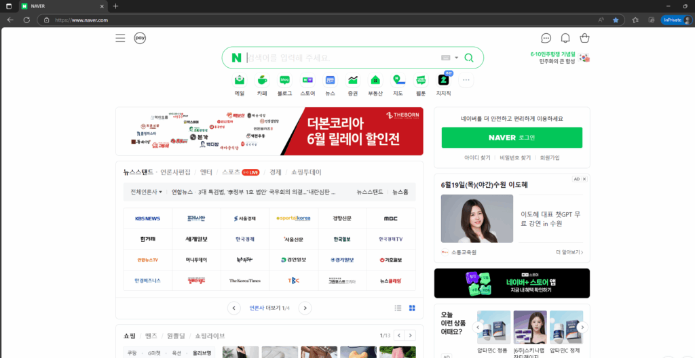Click the 6·10민주항쟁 기념일 doodle link

[560, 58]
